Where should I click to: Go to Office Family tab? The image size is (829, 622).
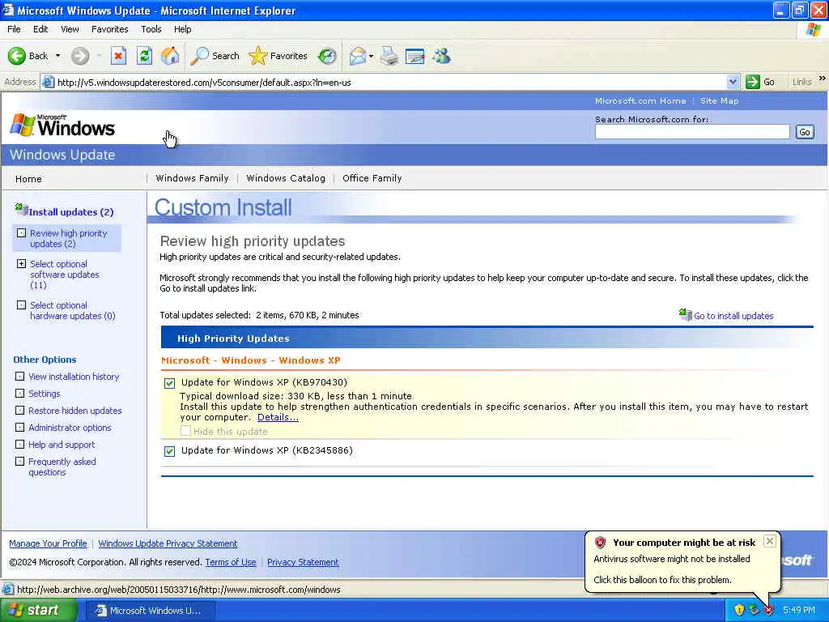click(x=372, y=178)
